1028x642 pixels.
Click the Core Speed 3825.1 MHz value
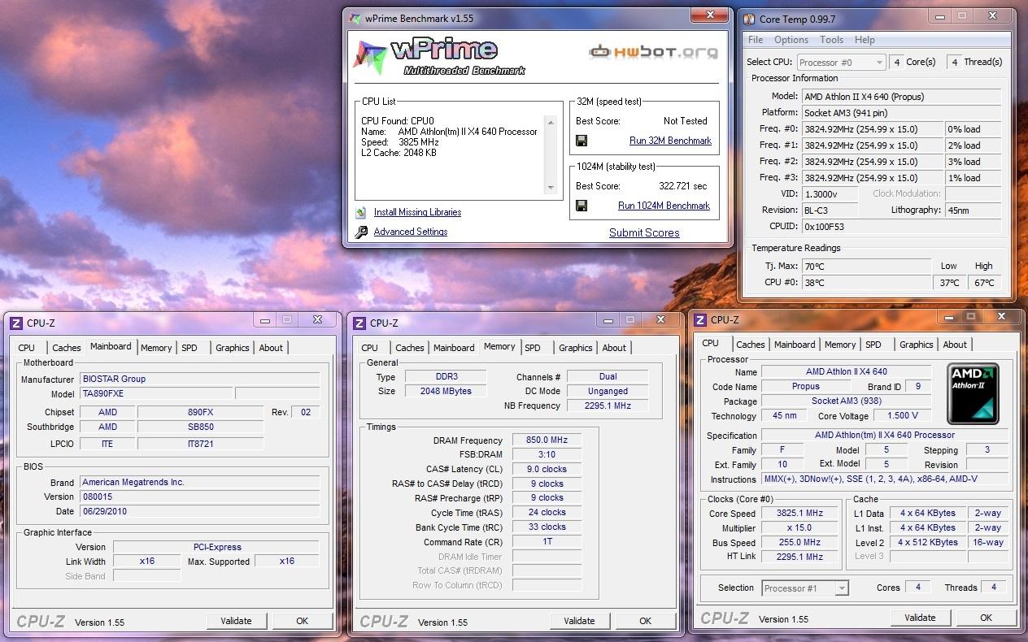tap(799, 514)
